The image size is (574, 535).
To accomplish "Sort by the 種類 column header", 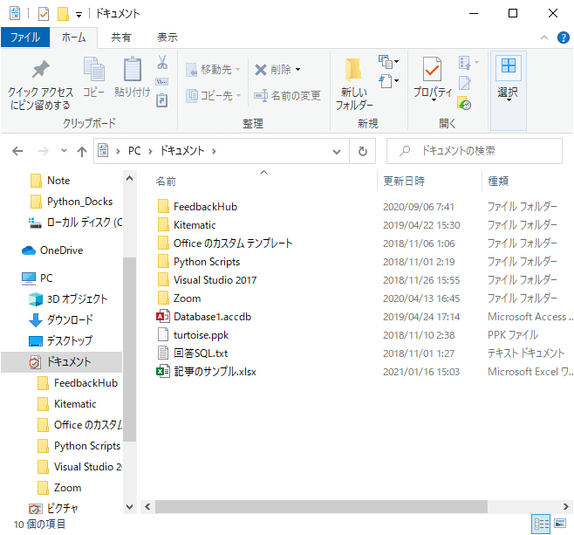I will (x=498, y=181).
